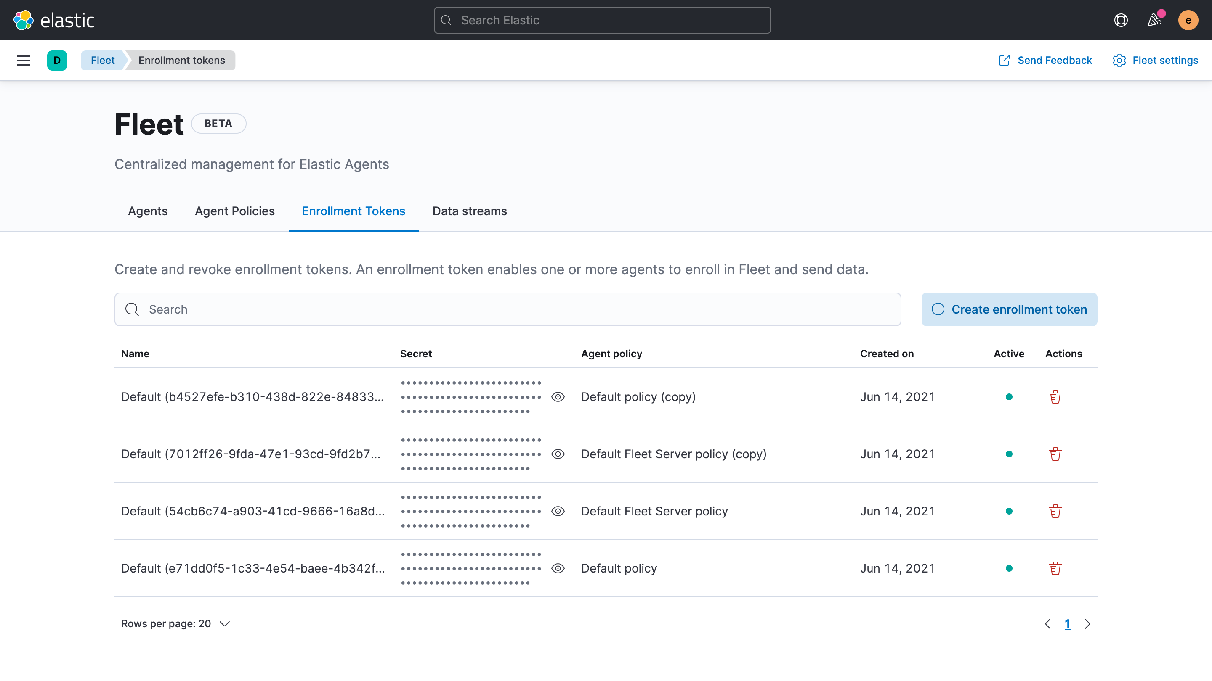This screenshot has width=1212, height=681.
Task: Open the newsfeed celebration icon
Action: [x=1154, y=20]
